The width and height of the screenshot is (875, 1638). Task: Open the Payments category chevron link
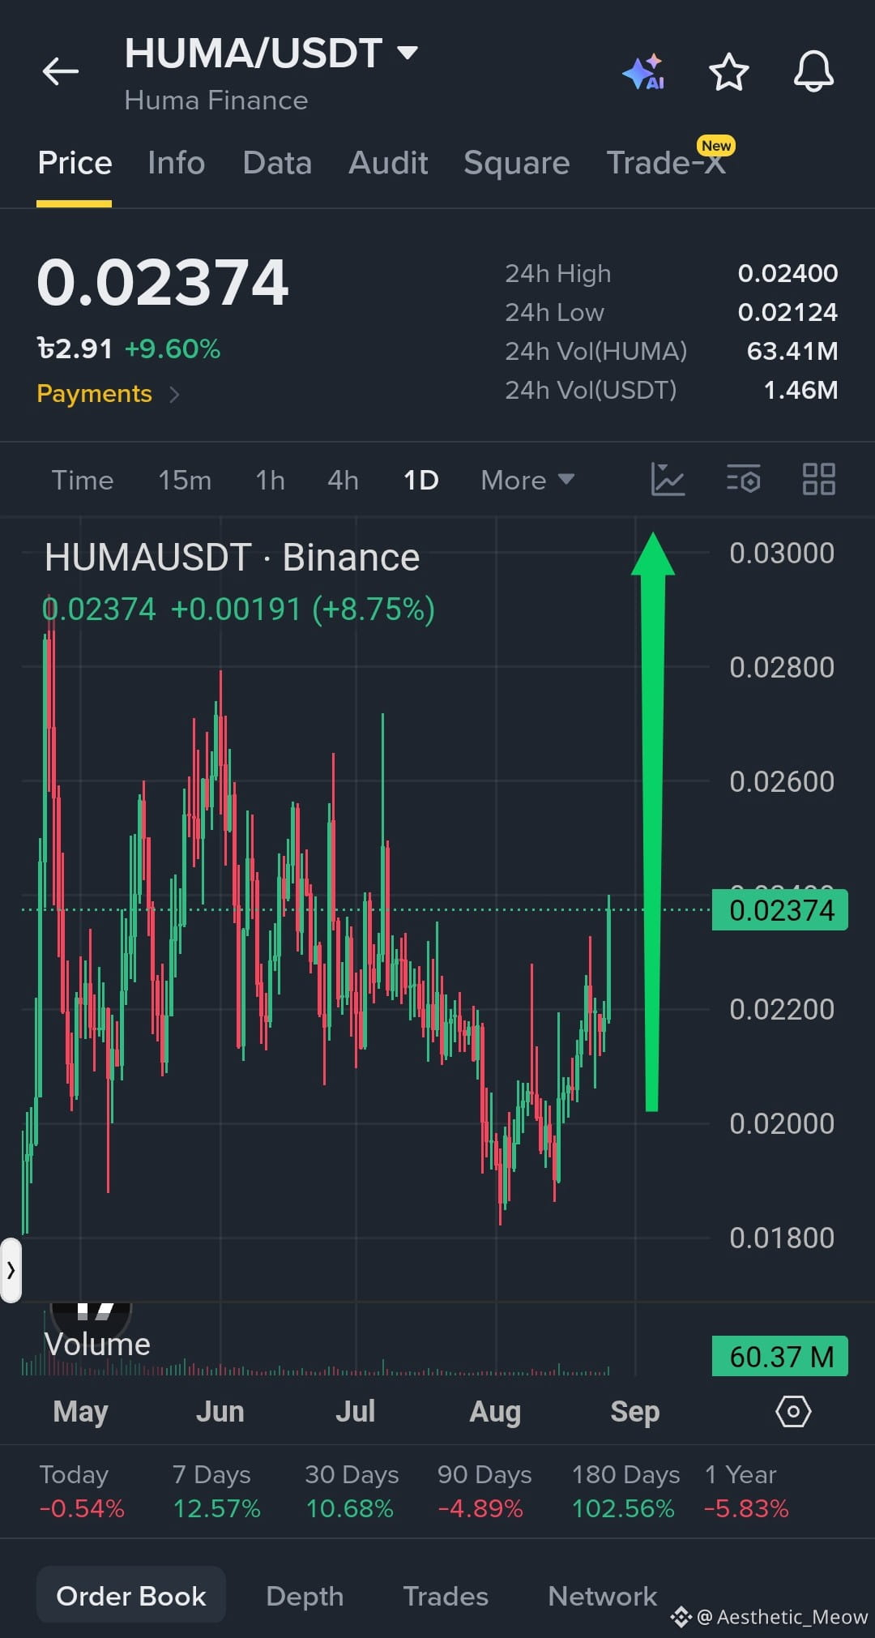coord(108,394)
